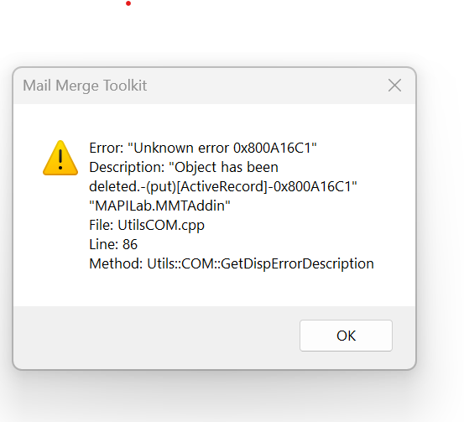Close the Mail Merge Toolkit dialog
The image size is (464, 422).
click(x=394, y=86)
